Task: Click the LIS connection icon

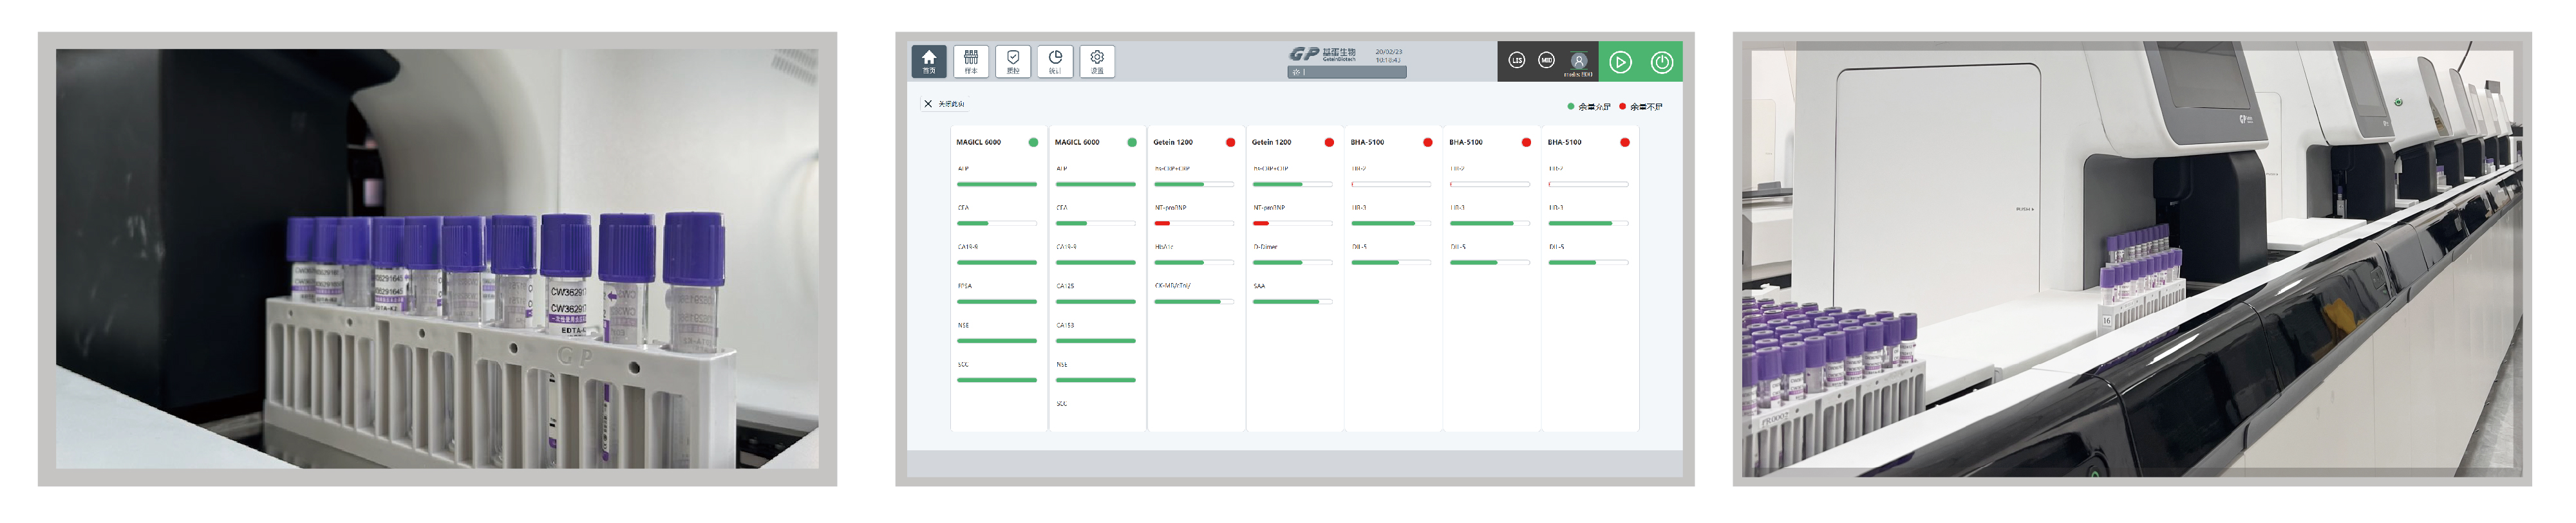Action: [1516, 61]
